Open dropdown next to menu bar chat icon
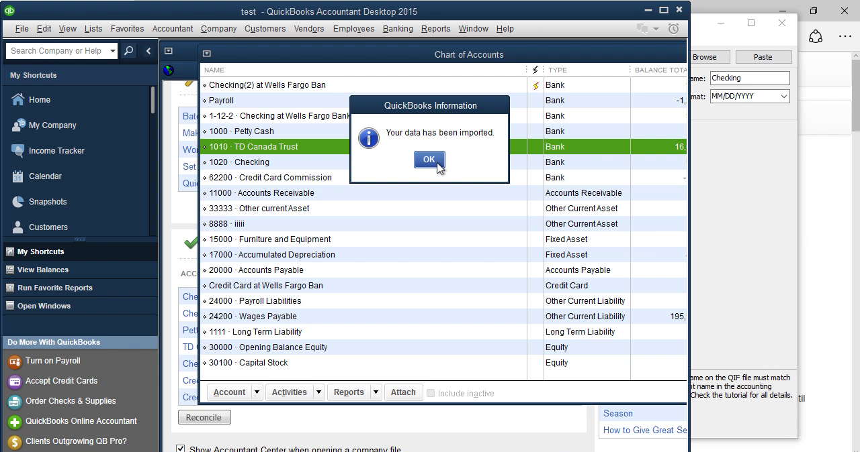Screen dimensions: 860x452 pos(656,29)
